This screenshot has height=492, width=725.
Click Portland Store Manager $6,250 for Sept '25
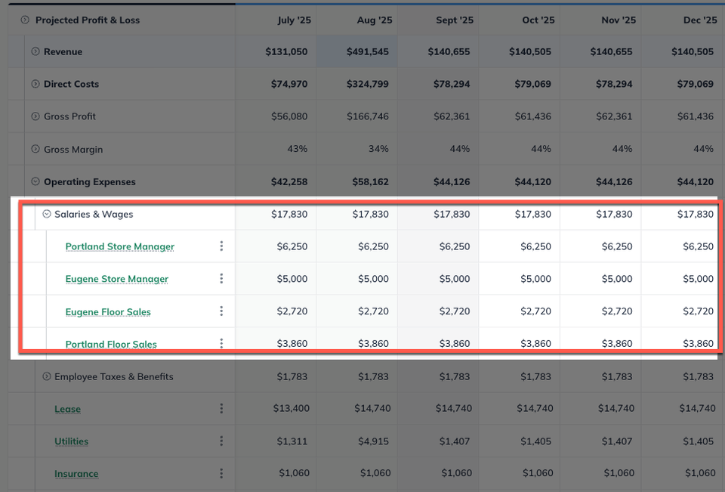(x=455, y=246)
